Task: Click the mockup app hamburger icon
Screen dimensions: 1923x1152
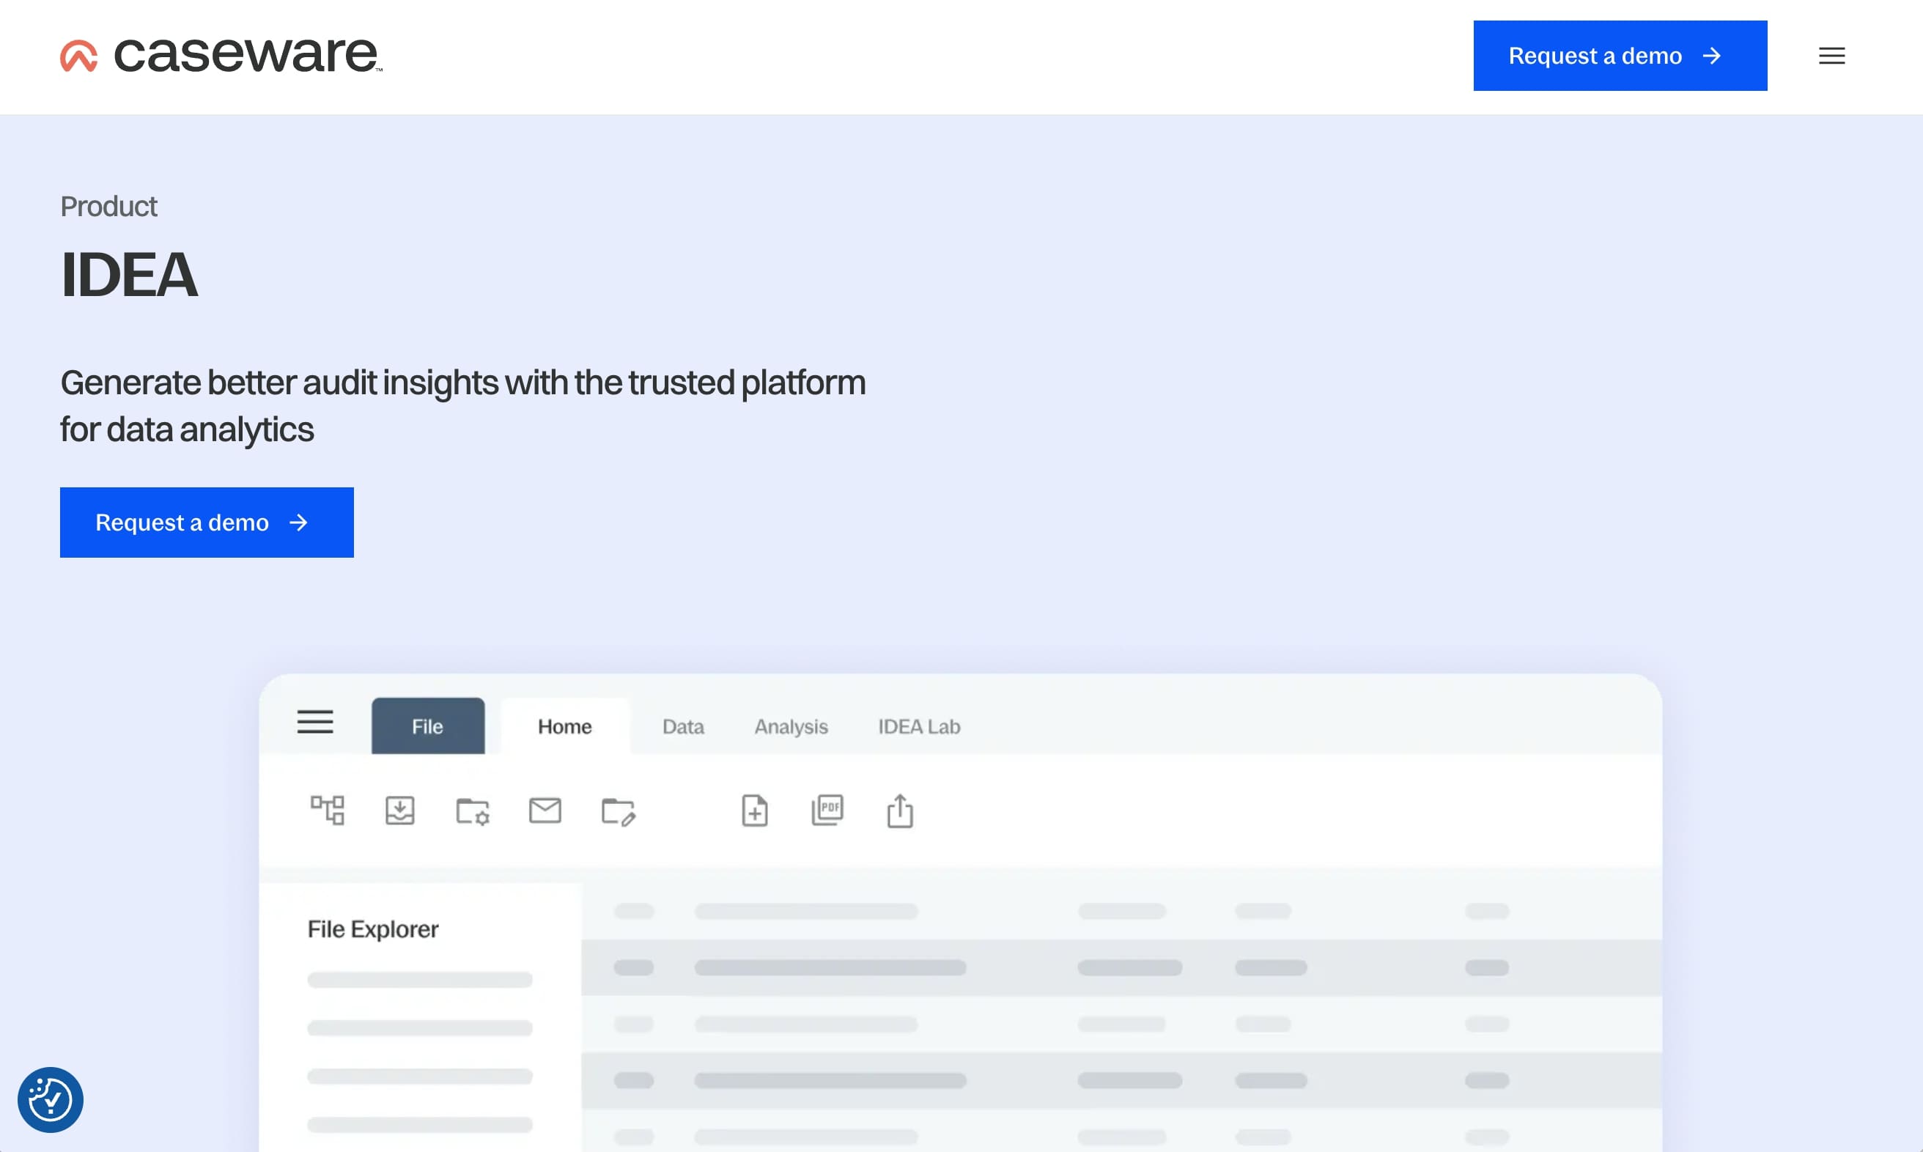Action: tap(315, 722)
